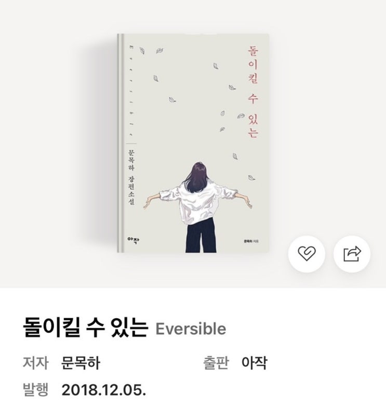The image size is (386, 417).
Task: Click the 아작 logo on book cover
Action: click(134, 240)
